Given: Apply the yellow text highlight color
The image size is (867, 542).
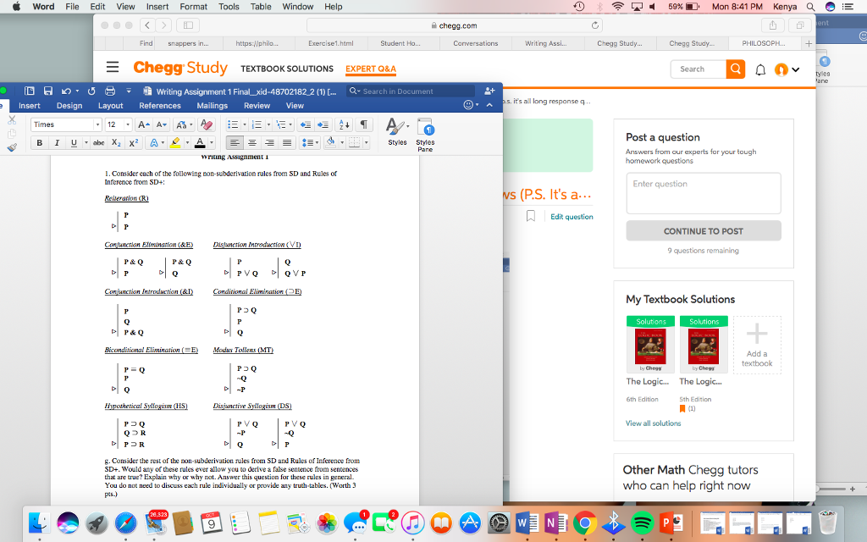Looking at the screenshot, I should pos(175,142).
